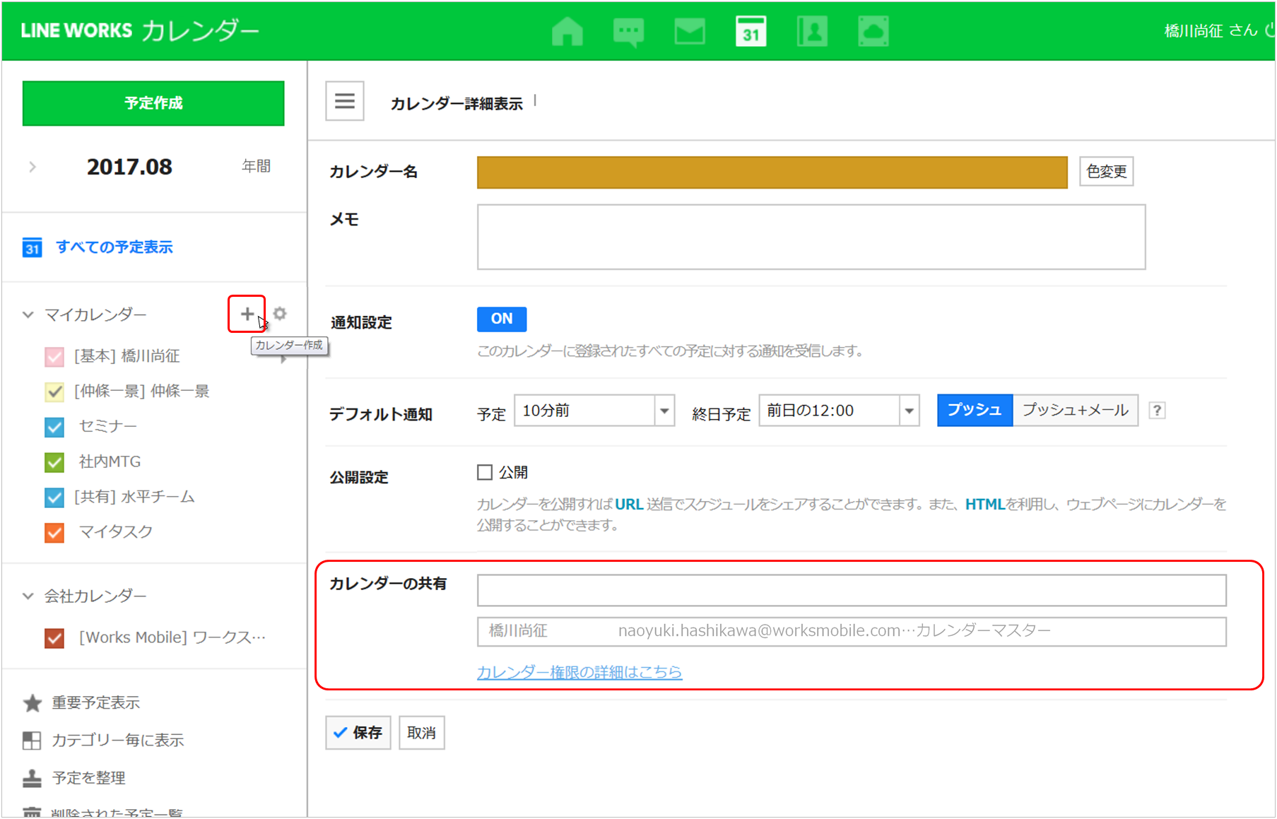The image size is (1277, 819).
Task: Click the hamburger menu icon
Action: point(345,102)
